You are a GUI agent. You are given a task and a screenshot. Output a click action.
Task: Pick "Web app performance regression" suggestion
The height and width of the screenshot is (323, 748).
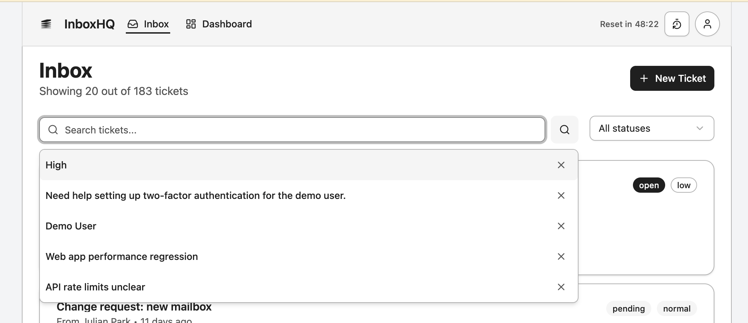pos(122,256)
